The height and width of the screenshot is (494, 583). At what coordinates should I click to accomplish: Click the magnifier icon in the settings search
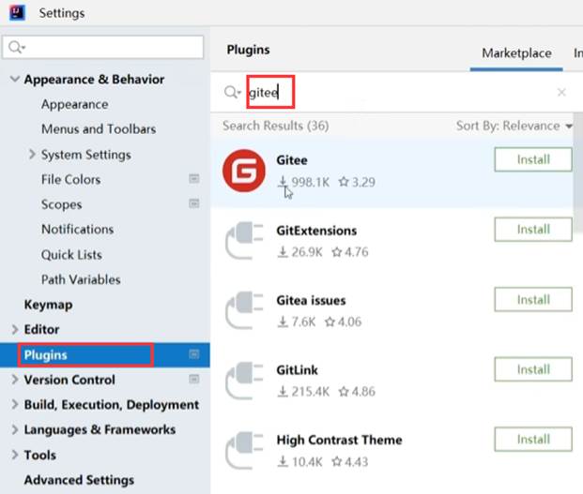point(16,47)
